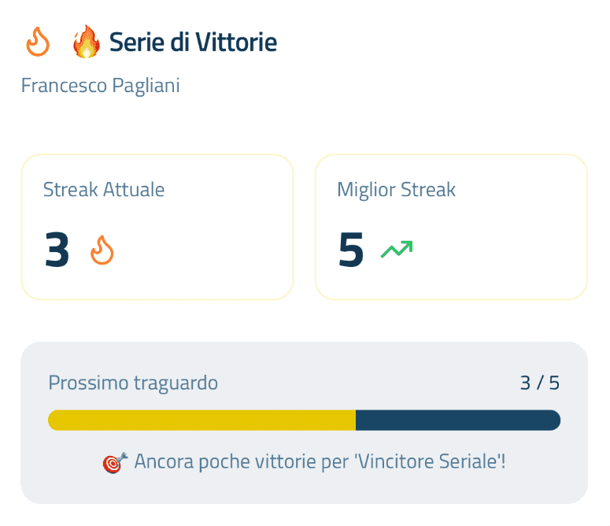Click the fire emoji before 'Serie di Vittorie'

pos(86,42)
